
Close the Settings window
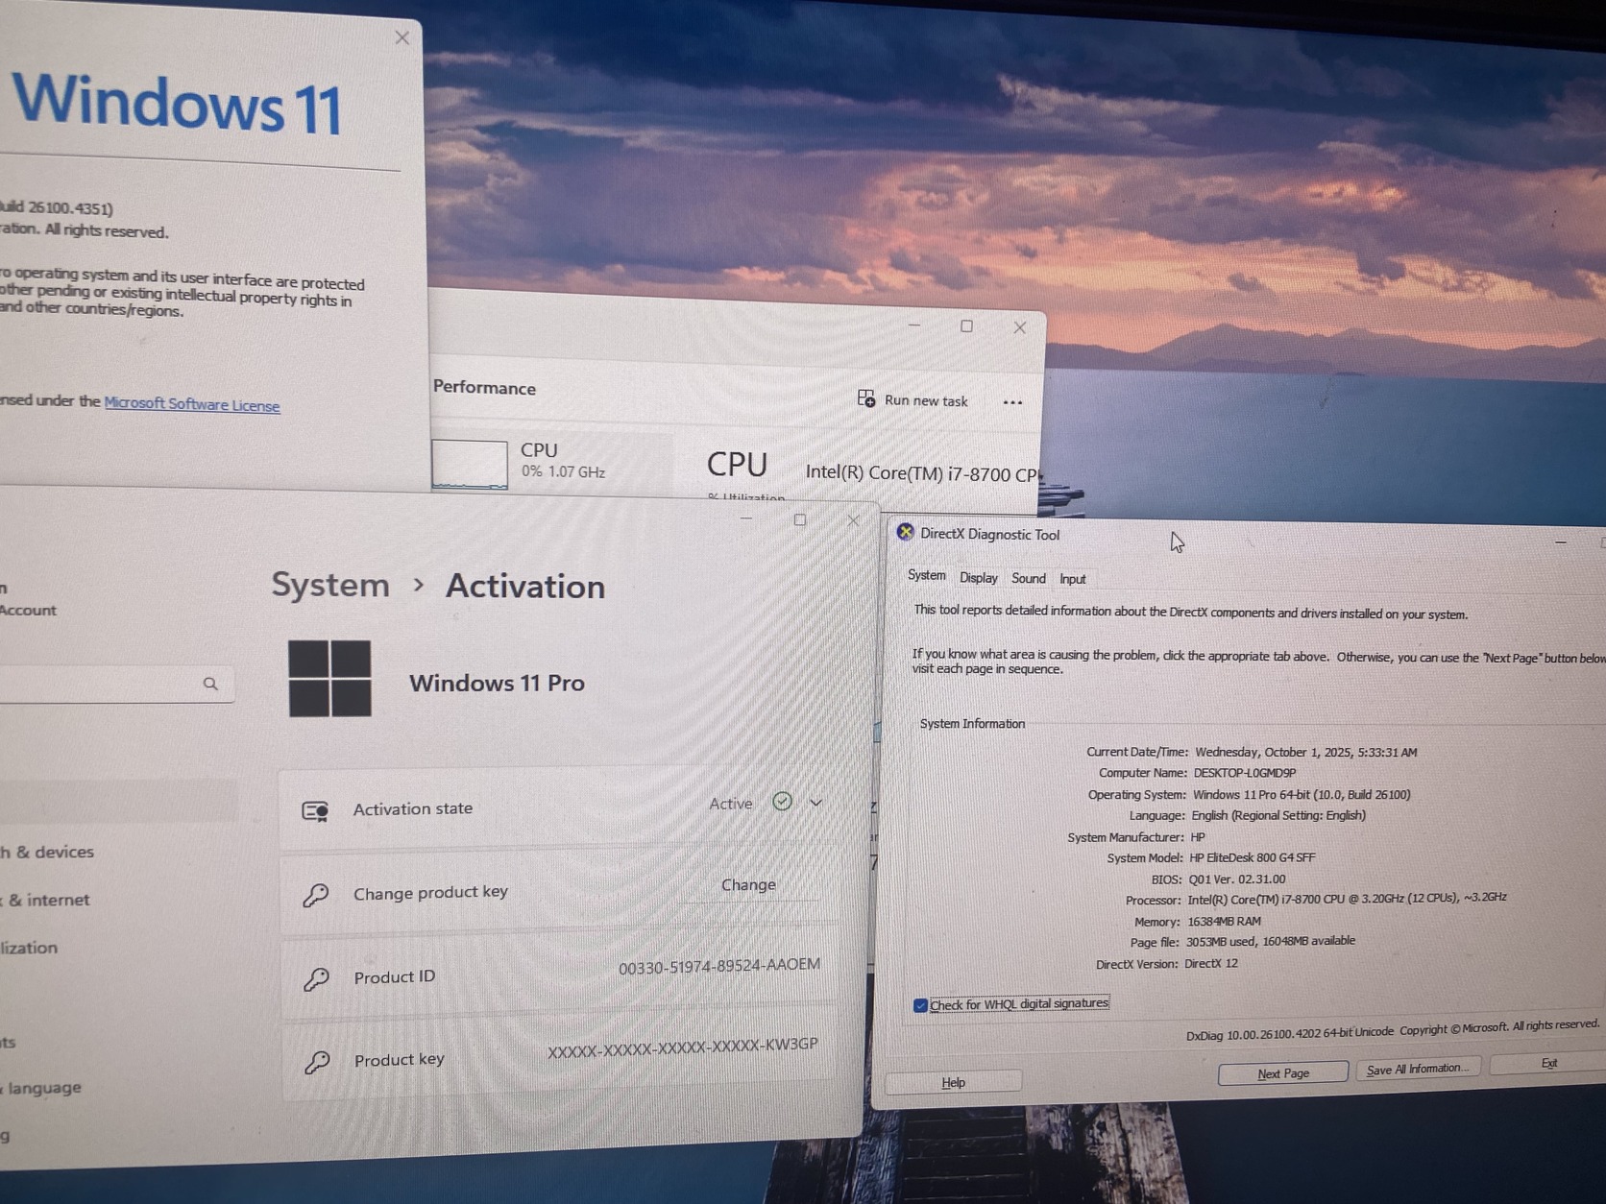853,520
